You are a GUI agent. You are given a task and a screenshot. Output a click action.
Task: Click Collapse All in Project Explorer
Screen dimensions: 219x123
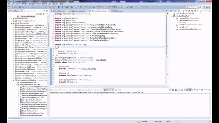point(37,14)
